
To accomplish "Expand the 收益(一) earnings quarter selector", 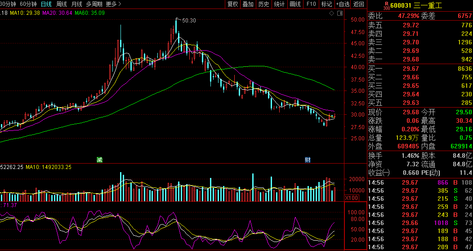I will point(379,173).
